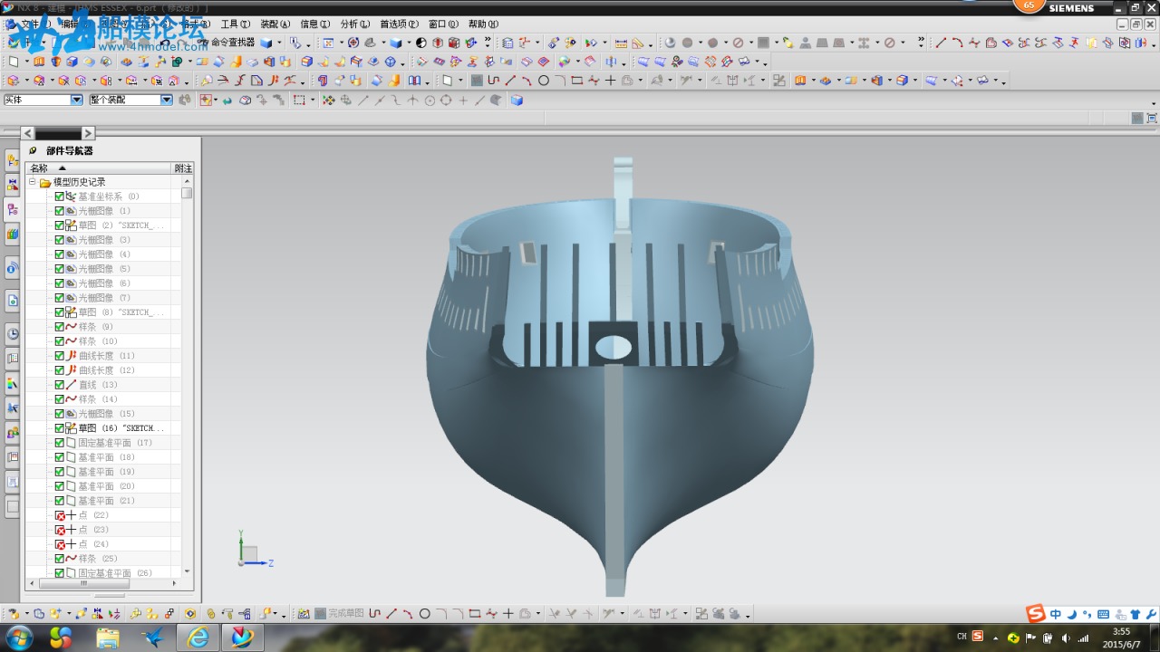Click the 部件导航器 panel pin icon
The width and height of the screenshot is (1160, 652).
[33, 151]
